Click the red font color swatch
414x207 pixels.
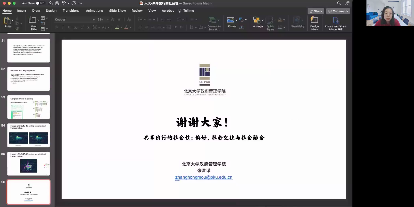pos(126,27)
